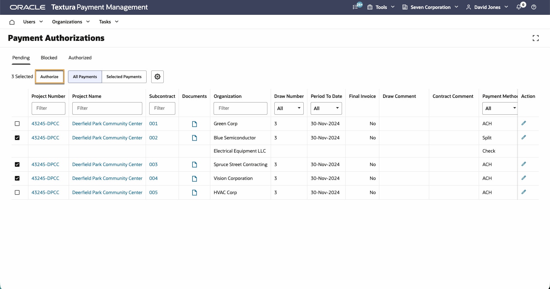
Task: Select the HVAC Corp row checkbox
Action: 17,192
